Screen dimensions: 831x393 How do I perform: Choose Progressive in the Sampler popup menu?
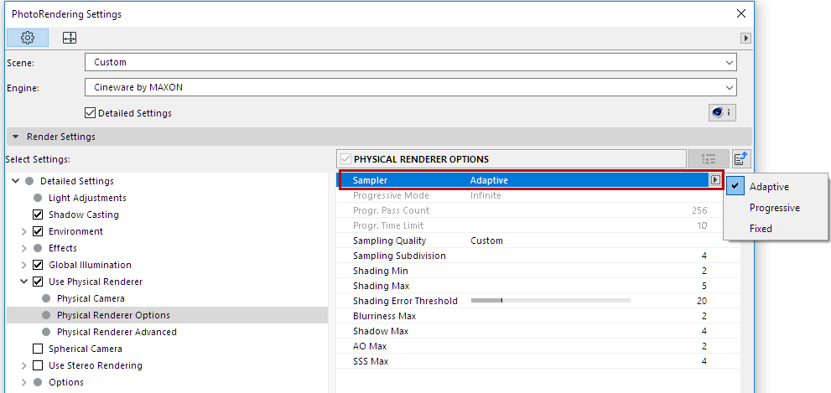tap(774, 208)
